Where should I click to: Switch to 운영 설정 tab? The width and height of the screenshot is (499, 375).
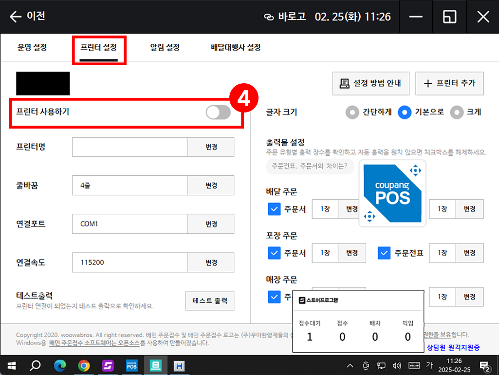tap(32, 48)
